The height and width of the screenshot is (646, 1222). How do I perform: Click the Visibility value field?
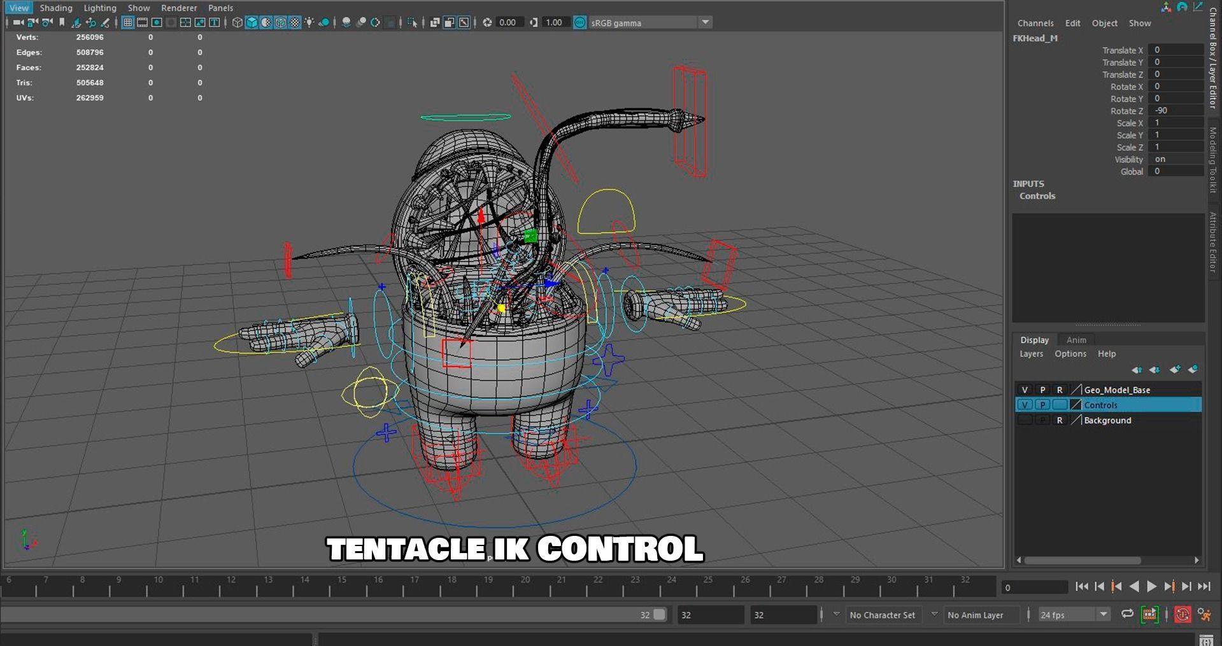[1176, 159]
